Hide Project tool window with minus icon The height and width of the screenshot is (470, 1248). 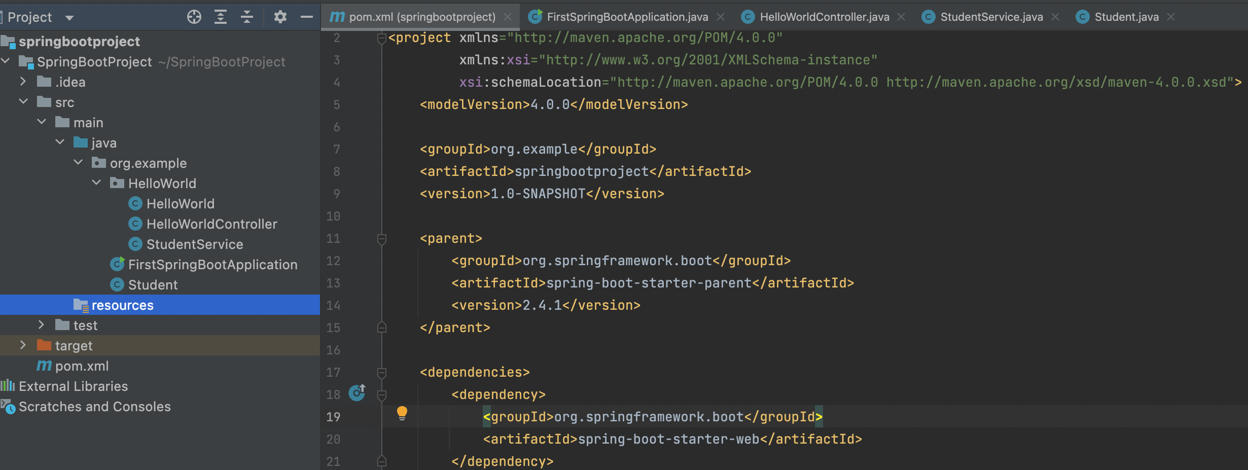pyautogui.click(x=306, y=16)
